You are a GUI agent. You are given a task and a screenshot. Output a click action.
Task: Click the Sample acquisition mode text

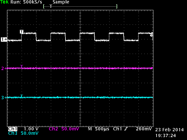[61, 2]
